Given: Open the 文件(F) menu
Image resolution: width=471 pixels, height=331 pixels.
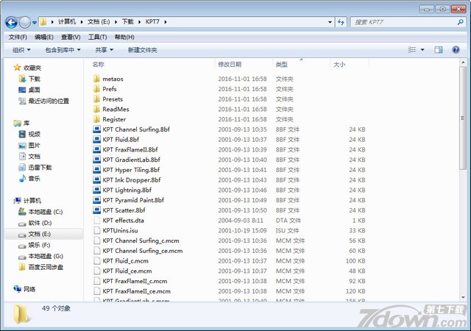Looking at the screenshot, I should pyautogui.click(x=18, y=37).
